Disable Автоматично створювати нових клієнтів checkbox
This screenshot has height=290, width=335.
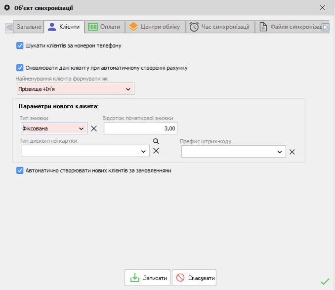point(20,170)
